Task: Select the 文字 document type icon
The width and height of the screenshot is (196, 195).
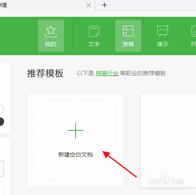Action: coord(94,36)
